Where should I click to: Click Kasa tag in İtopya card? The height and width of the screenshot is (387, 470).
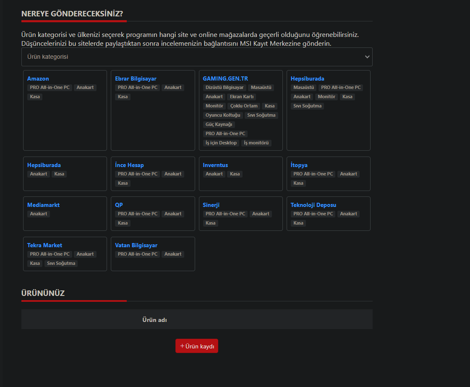pos(298,183)
